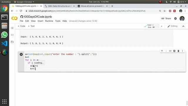Image resolution: width=188 pixels, height=106 pixels.
Task: Open the Edit menu
Action: click(27, 21)
